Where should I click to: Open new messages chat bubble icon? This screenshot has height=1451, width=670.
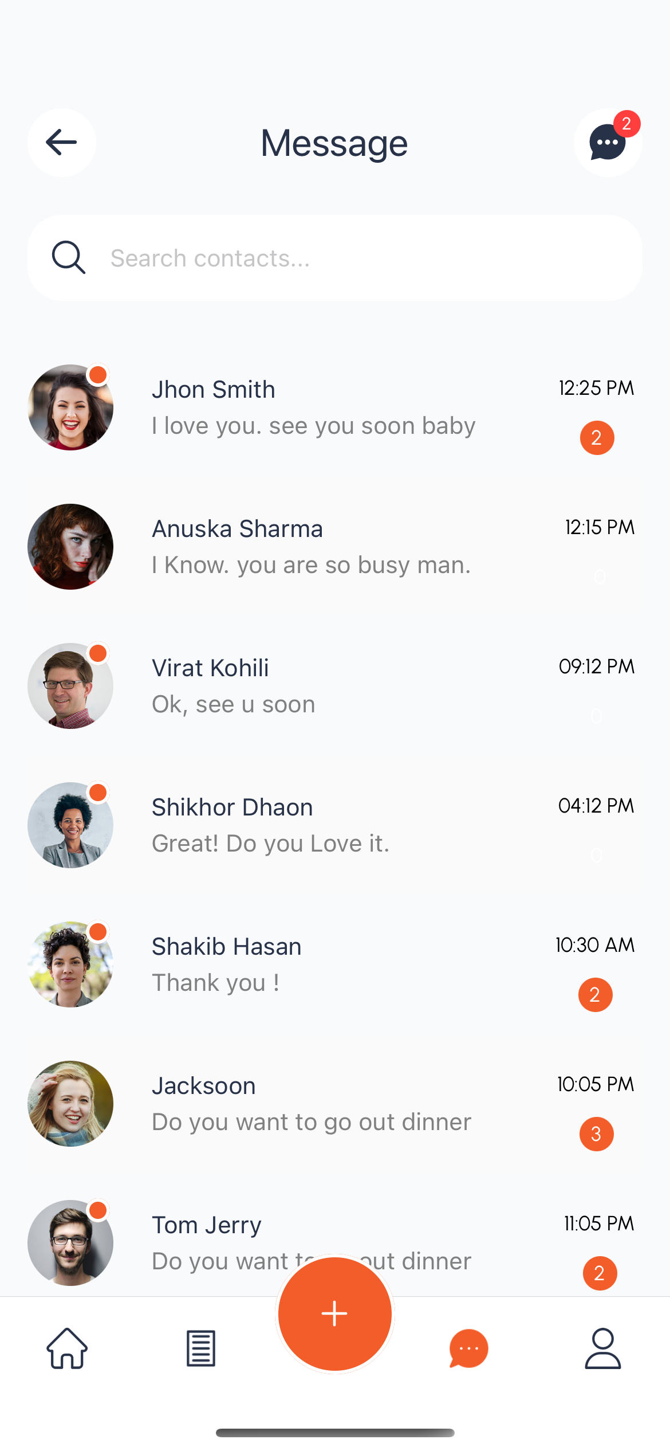coord(607,143)
